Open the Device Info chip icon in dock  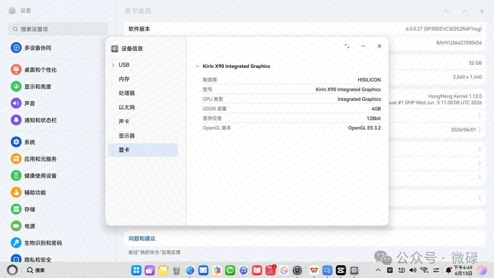pos(354,270)
